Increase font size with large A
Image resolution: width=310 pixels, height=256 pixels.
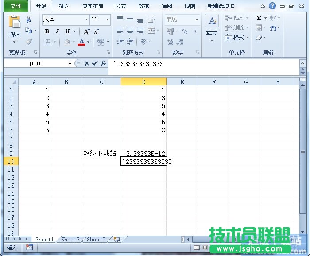86,31
